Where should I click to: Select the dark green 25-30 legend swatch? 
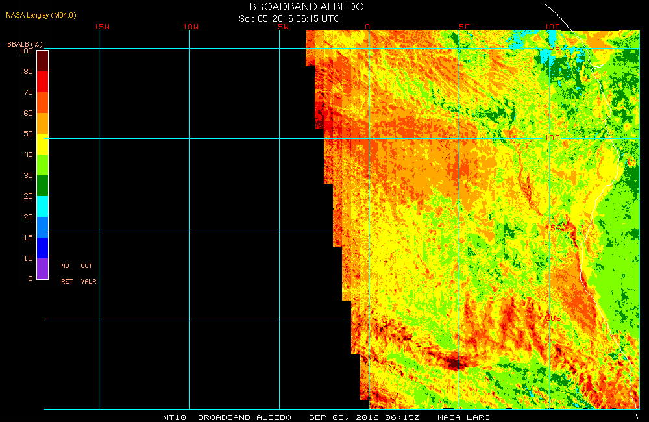point(43,186)
